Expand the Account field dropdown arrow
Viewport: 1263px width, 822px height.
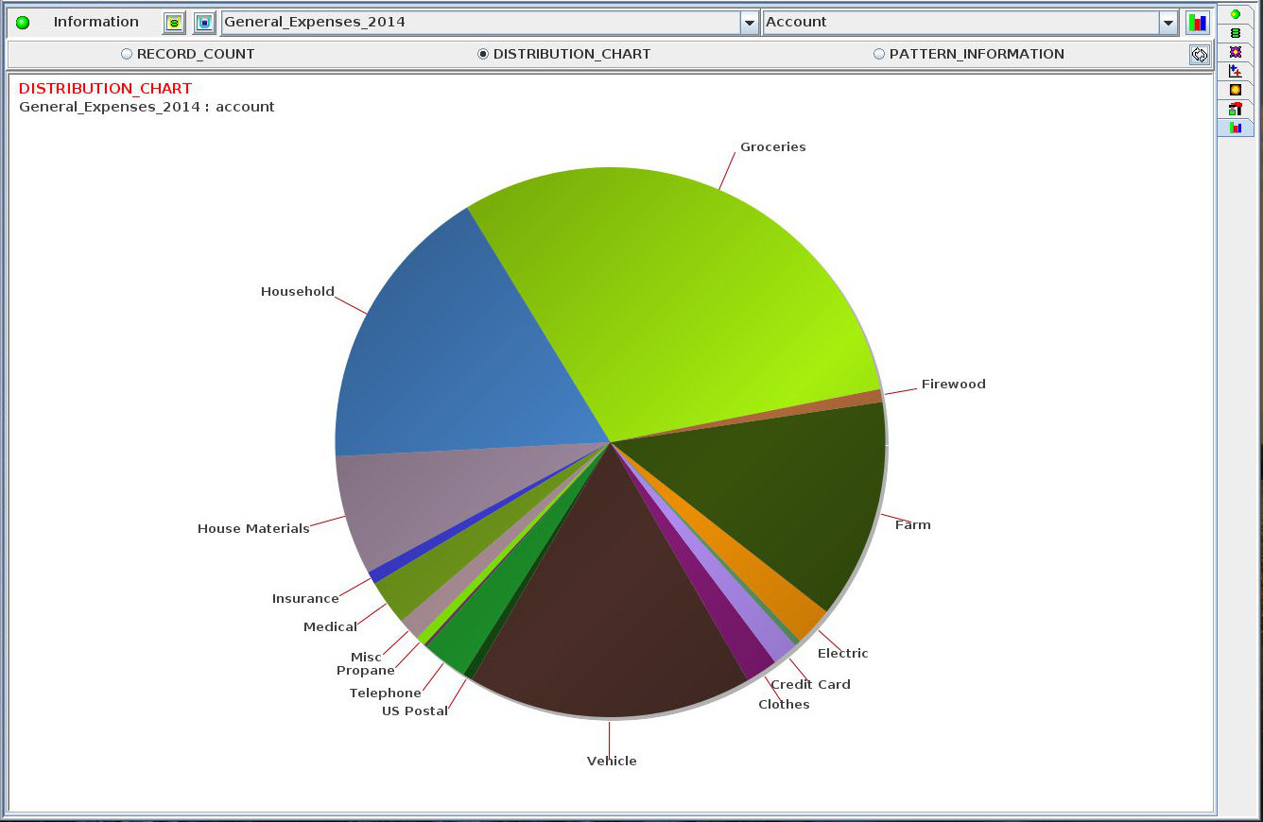coord(1168,23)
